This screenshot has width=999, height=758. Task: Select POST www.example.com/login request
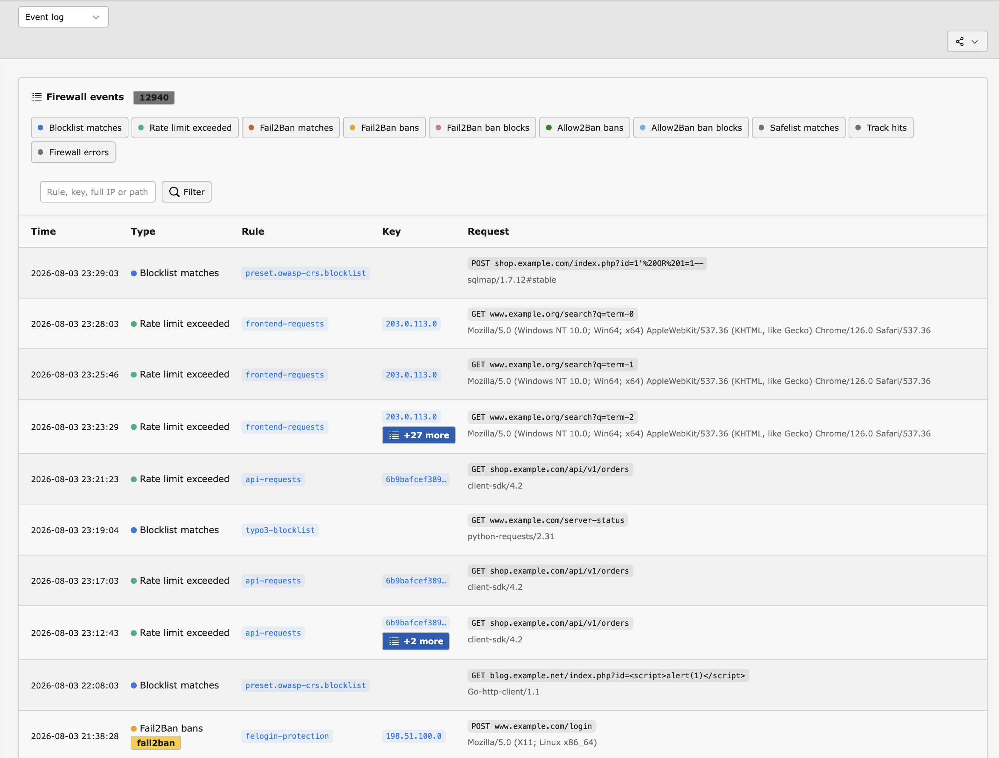(x=532, y=726)
